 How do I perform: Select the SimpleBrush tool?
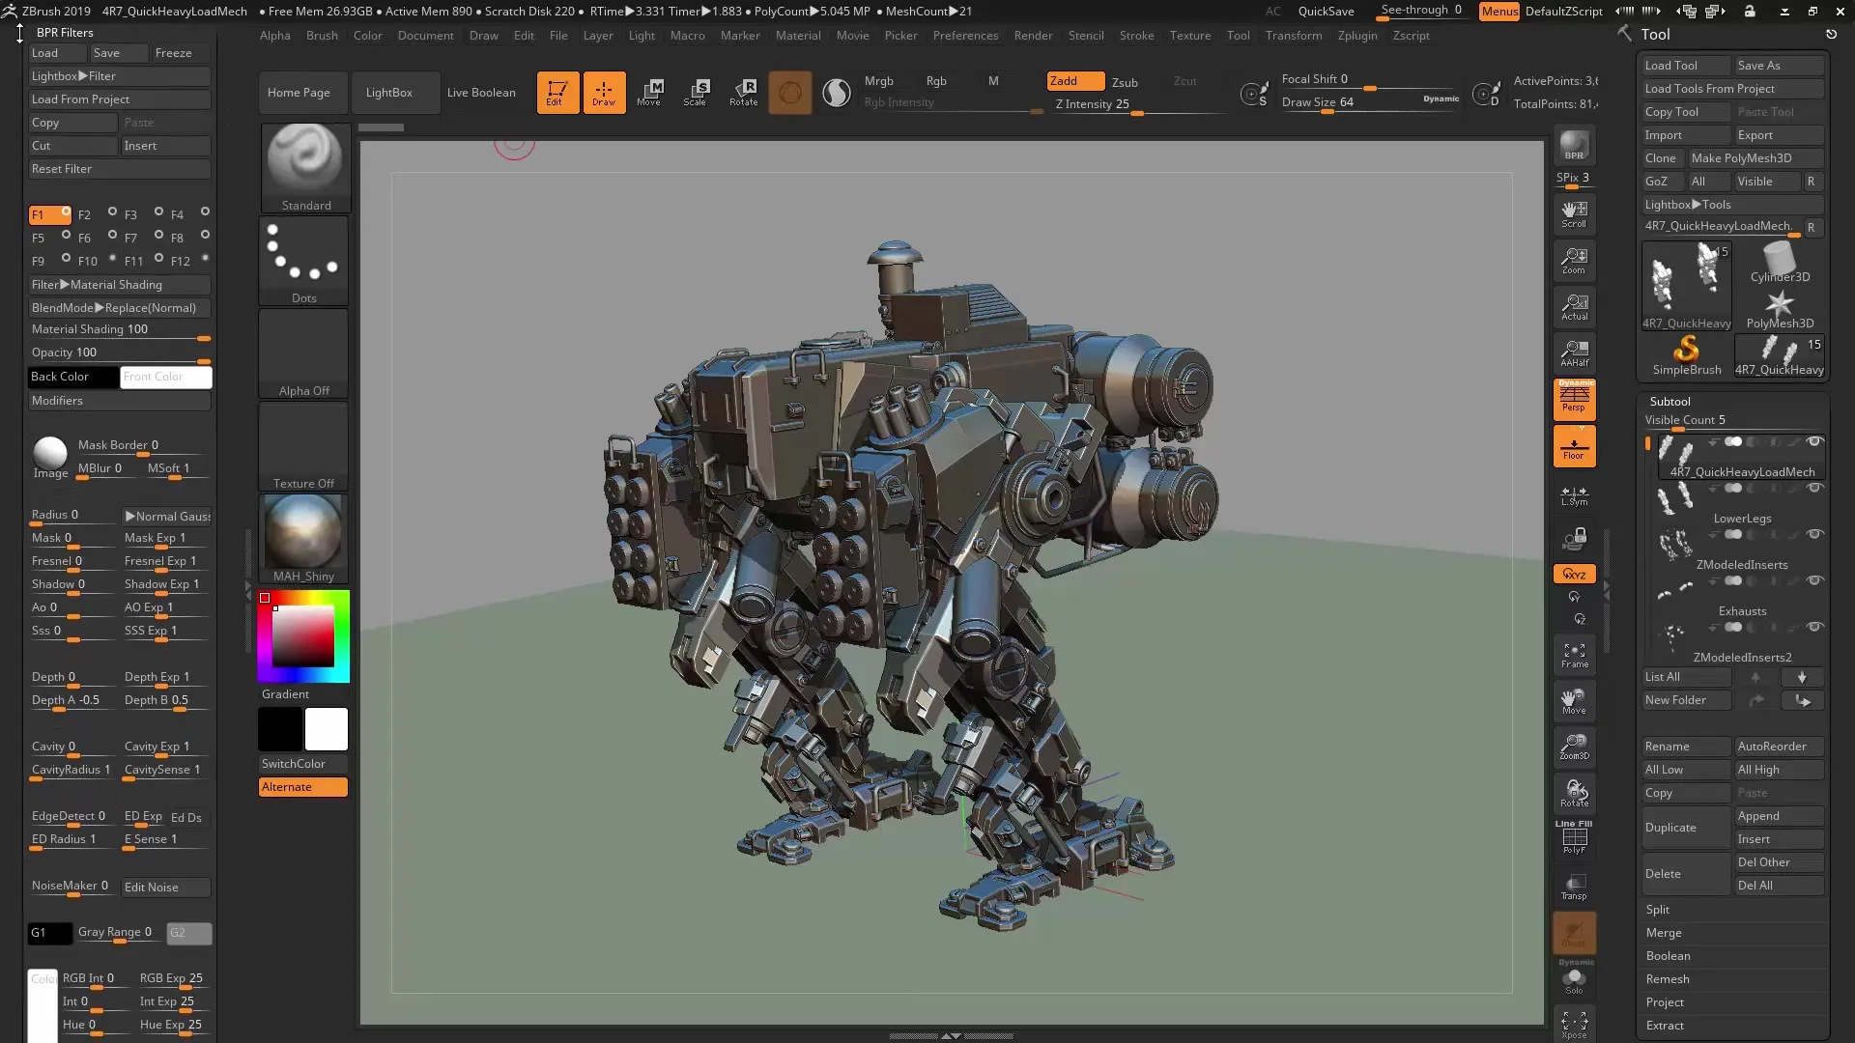click(1686, 354)
